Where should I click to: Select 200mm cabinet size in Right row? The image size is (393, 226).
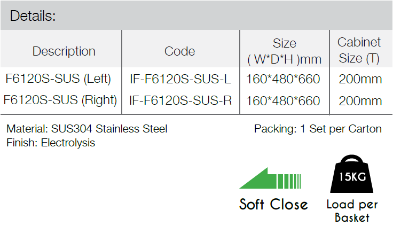360,101
